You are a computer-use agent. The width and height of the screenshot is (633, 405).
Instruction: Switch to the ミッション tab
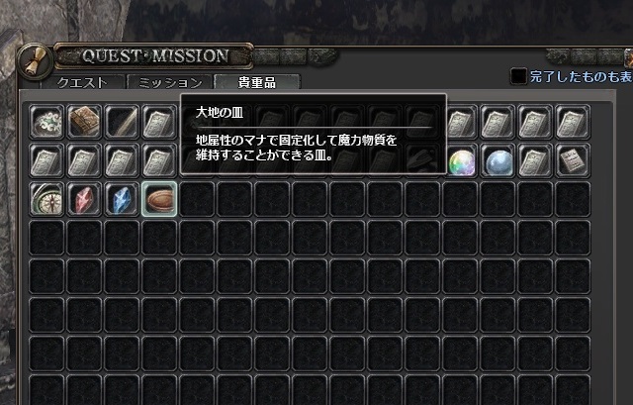[x=170, y=82]
